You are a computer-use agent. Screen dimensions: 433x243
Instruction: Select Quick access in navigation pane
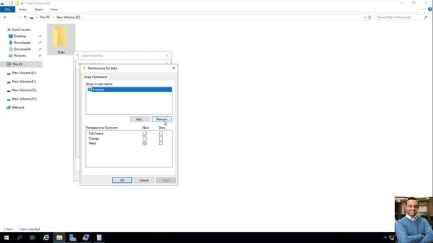click(21, 30)
